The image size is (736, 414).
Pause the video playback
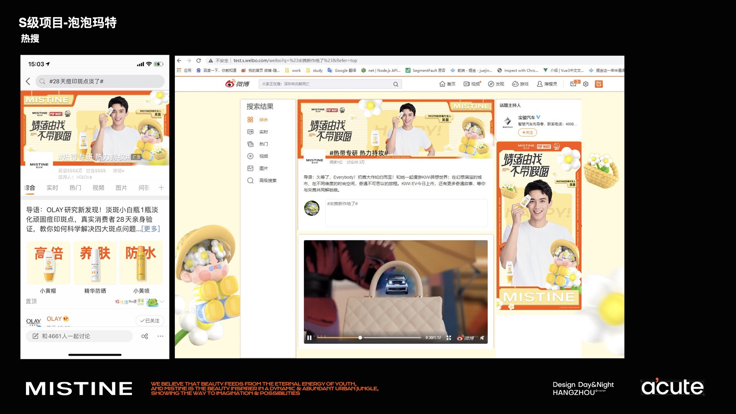tap(309, 338)
